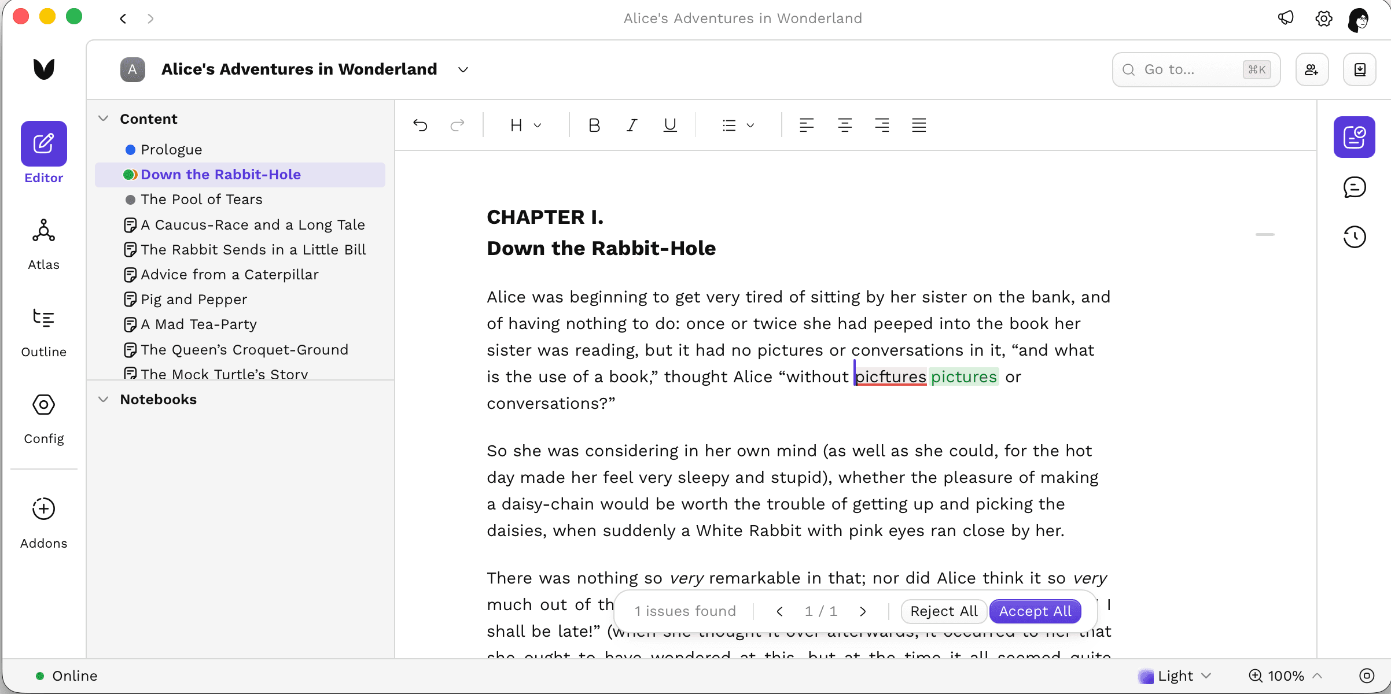Click the CHAPTER I. heading text

click(x=545, y=217)
